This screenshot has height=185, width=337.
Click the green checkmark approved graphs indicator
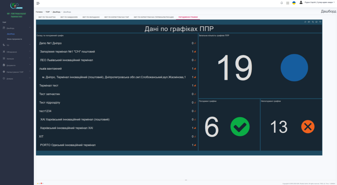point(240,127)
